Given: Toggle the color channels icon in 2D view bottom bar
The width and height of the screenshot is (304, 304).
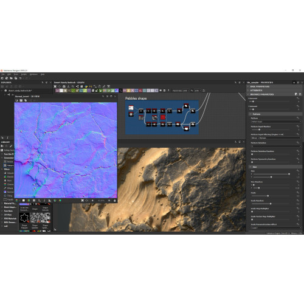Looking at the screenshot, I should click(x=16, y=201).
